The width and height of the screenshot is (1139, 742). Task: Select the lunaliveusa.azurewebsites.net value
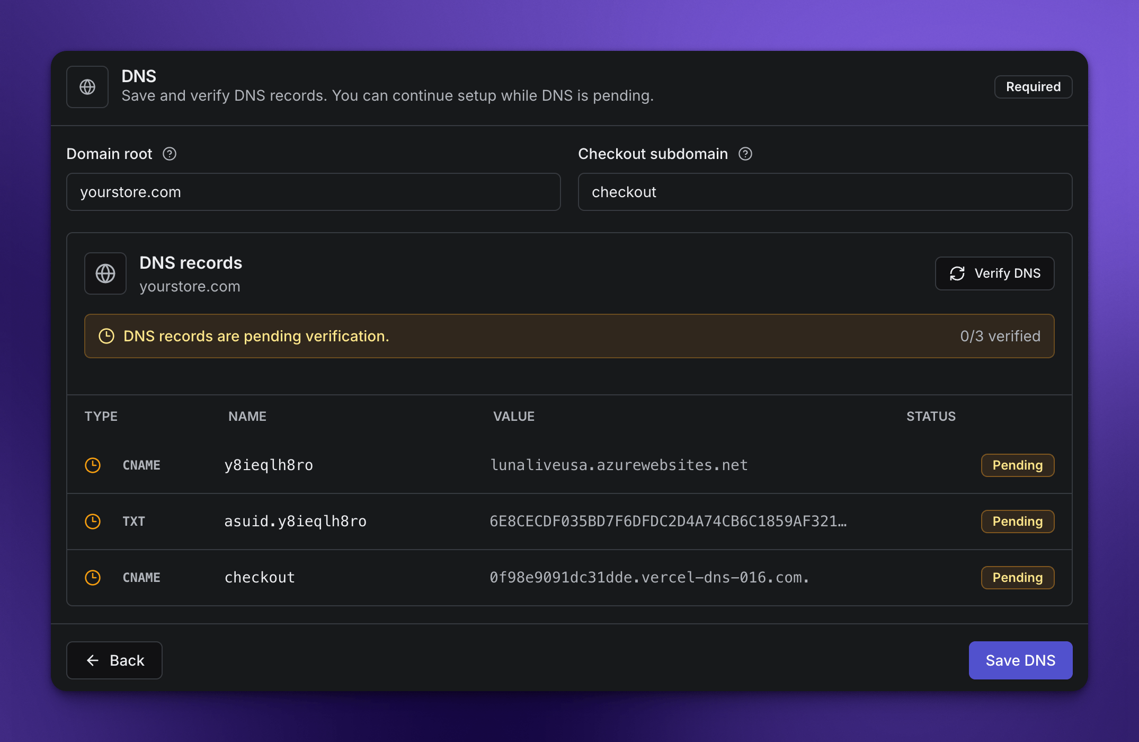click(619, 465)
